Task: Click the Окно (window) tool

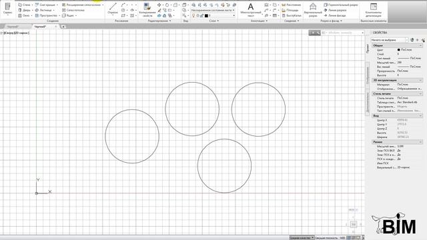Action: tap(24, 15)
